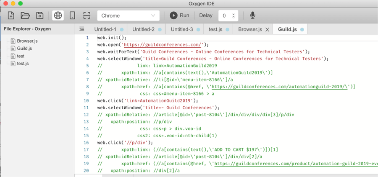Place cursor on web.init() line

[112, 38]
